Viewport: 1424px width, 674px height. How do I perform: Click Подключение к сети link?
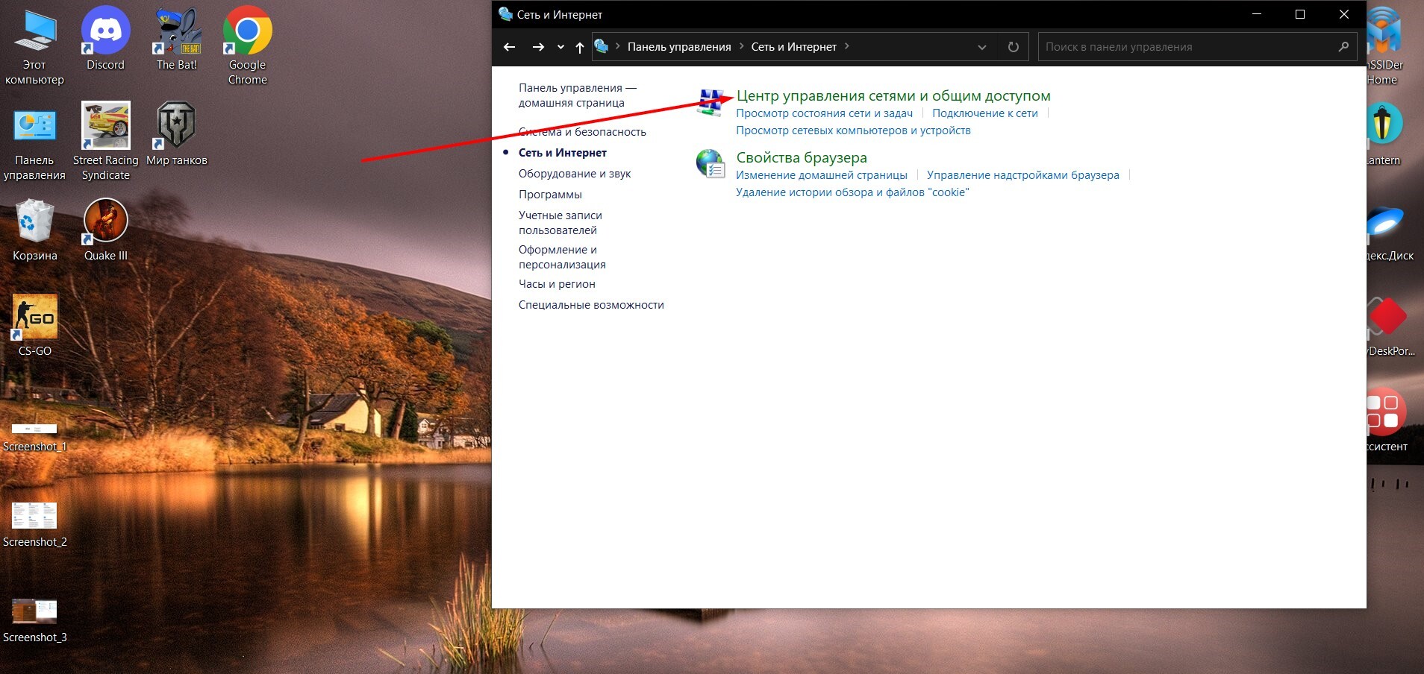click(x=984, y=113)
